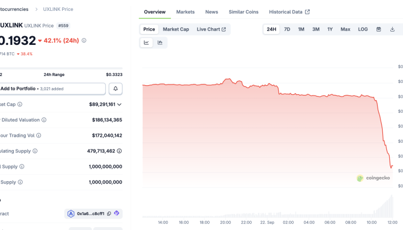403x230 pixels.
Task: Click the $0.3323 24h high value
Action: (x=114, y=75)
